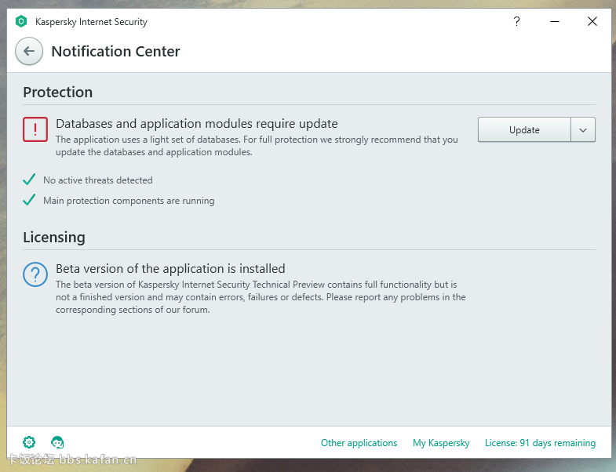Click the Licensing section header
Viewport: 616px width, 472px height.
(x=54, y=238)
